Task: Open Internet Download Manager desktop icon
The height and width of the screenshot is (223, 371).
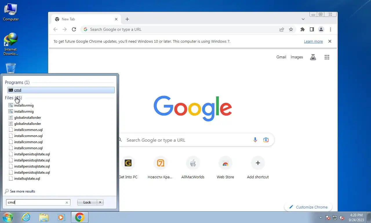Action: point(11,44)
